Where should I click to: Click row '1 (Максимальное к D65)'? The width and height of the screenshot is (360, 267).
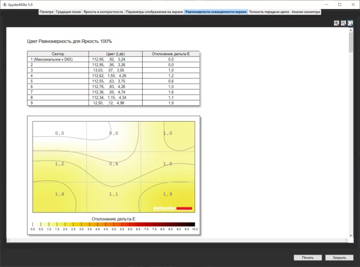pos(114,59)
